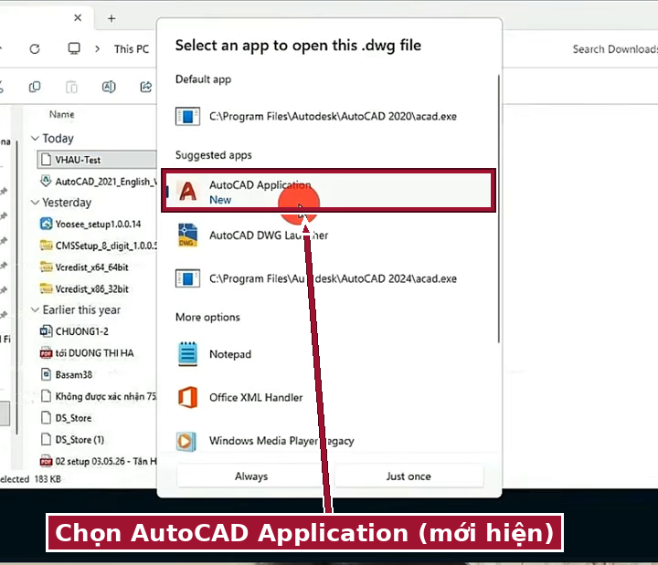658x565 pixels.
Task: Select default app AutoCAD 2020 acad.exe
Action: pos(329,116)
